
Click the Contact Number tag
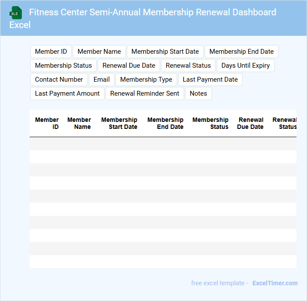pyautogui.click(x=59, y=80)
